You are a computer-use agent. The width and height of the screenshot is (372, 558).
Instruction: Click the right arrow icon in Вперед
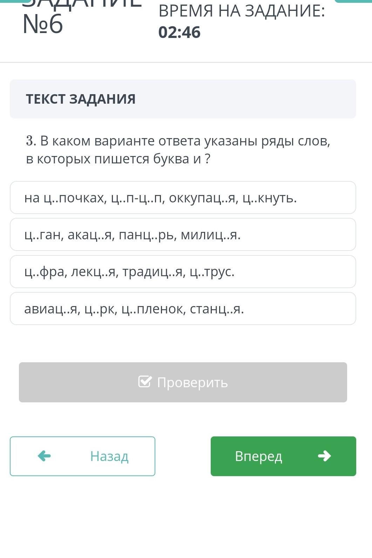(324, 456)
